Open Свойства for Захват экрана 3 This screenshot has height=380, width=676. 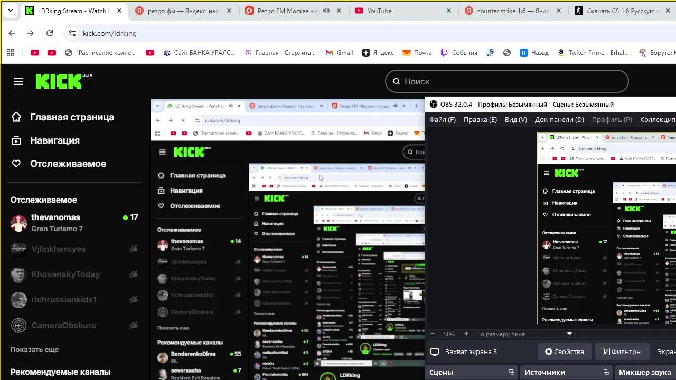coord(565,351)
